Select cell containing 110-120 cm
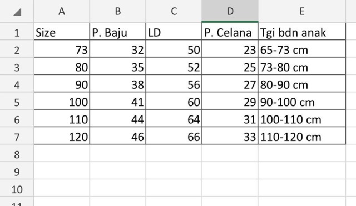The height and width of the screenshot is (206, 356). pos(301,136)
